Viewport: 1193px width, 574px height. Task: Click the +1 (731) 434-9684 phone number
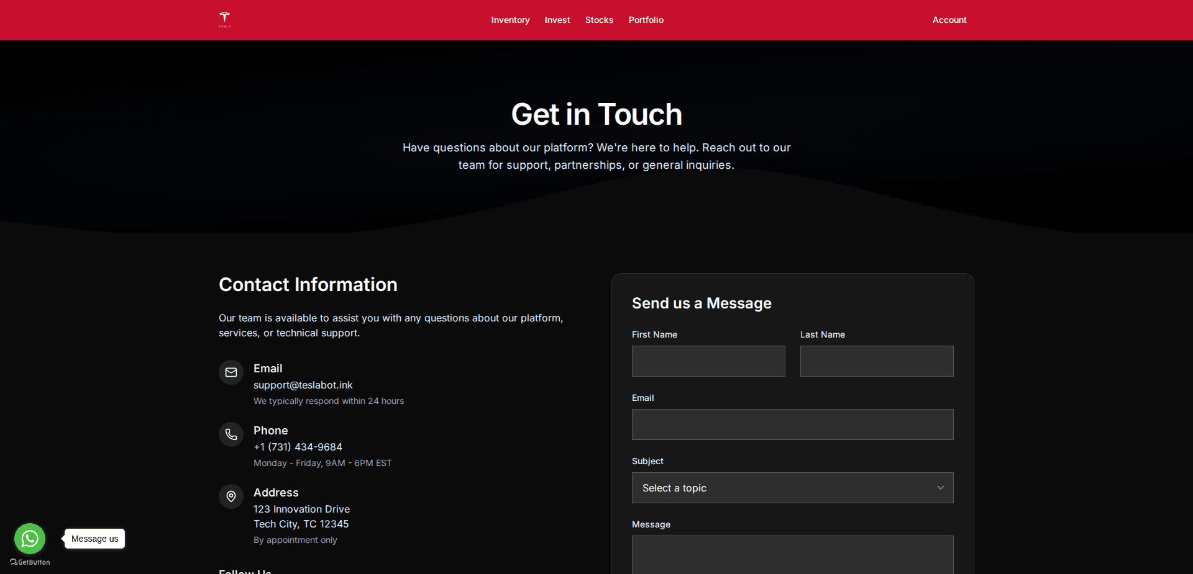(x=298, y=447)
